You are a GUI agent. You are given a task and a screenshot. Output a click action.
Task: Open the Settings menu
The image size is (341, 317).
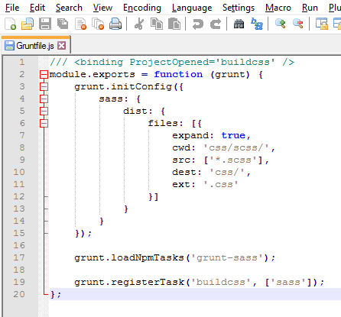point(239,8)
